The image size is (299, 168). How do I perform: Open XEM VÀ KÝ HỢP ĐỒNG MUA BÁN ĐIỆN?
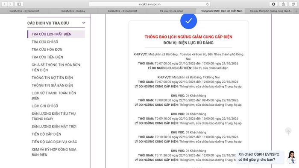tap(54, 152)
